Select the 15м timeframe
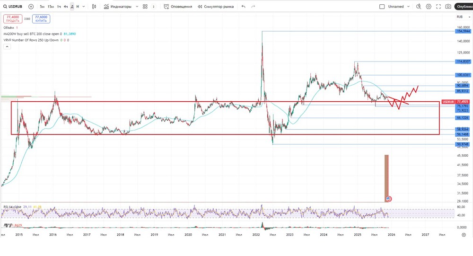This screenshot has width=473, height=256. click(51, 6)
